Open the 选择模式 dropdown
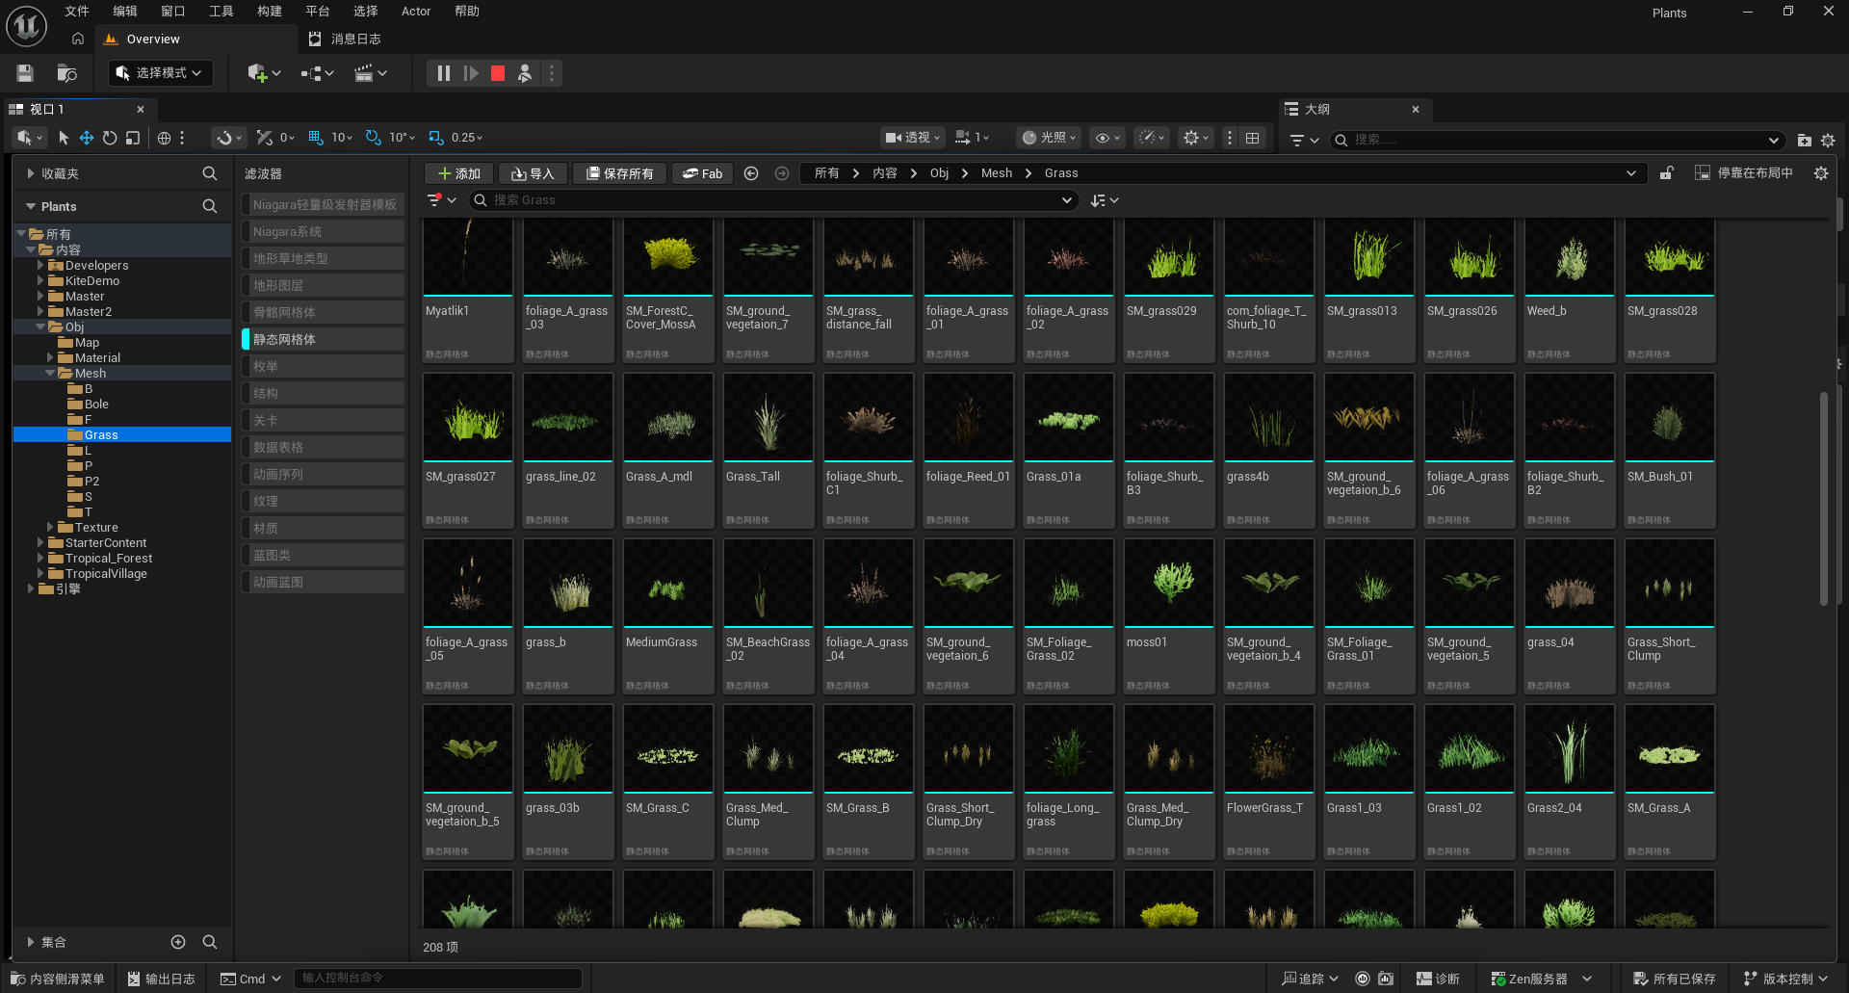The image size is (1849, 993). (x=161, y=73)
